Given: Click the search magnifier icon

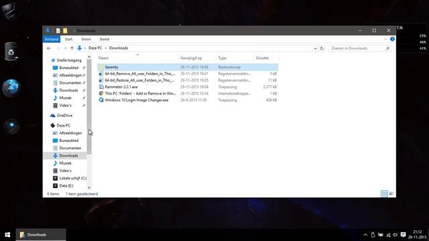Looking at the screenshot, I should pos(387,48).
